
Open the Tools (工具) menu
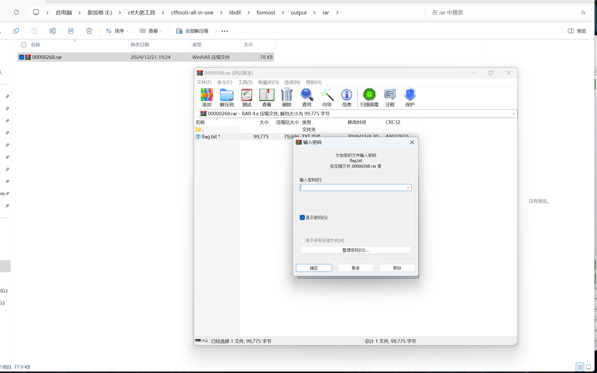pyautogui.click(x=245, y=82)
